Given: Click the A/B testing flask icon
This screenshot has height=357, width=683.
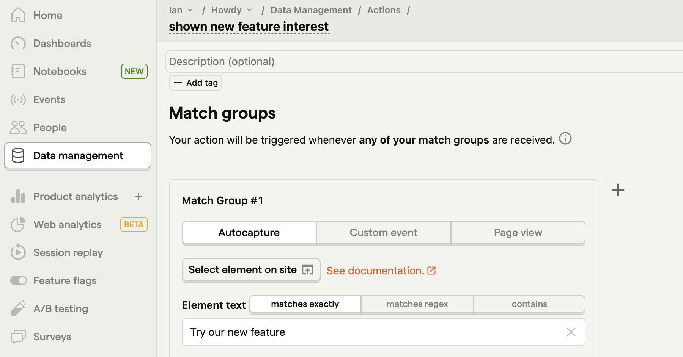Looking at the screenshot, I should (18, 308).
